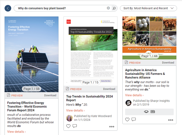
Task: Clear the search query with the X icon
Action: pos(108,8)
